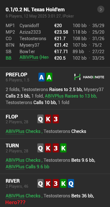The width and height of the screenshot is (110, 207).
Task: Open ABIVPlus (Hero) player link in seat list
Action: 34,57
